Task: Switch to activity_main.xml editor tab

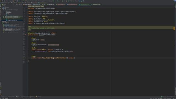Action: 27,4
